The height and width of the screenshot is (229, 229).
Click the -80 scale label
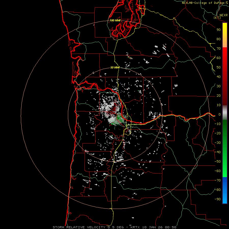pos(218,190)
